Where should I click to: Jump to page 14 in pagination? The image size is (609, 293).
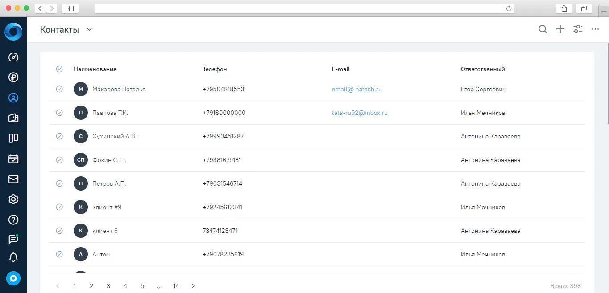[x=176, y=286]
